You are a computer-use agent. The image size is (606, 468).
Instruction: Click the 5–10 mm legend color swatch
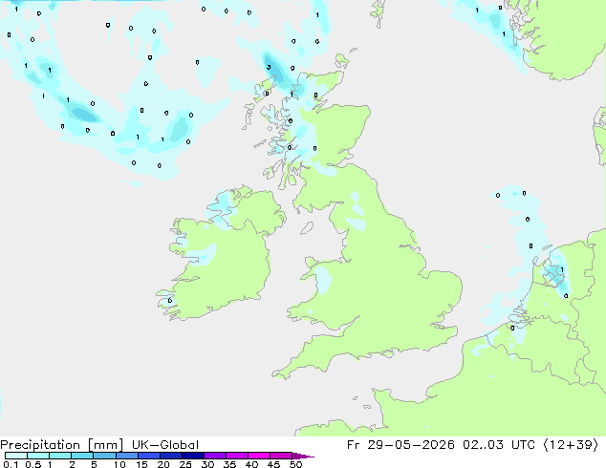coord(104,456)
